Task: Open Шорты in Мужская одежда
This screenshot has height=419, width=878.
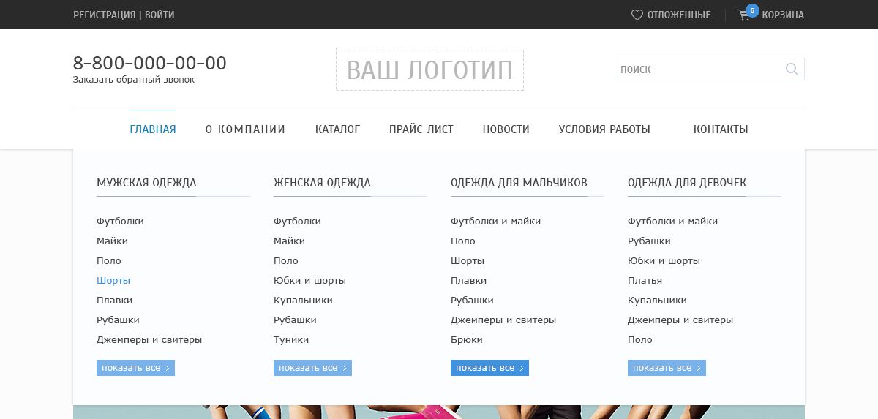Action: coord(113,281)
